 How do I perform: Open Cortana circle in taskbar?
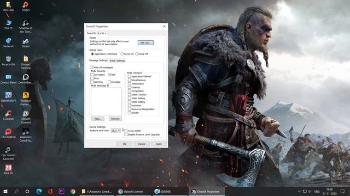27,191
